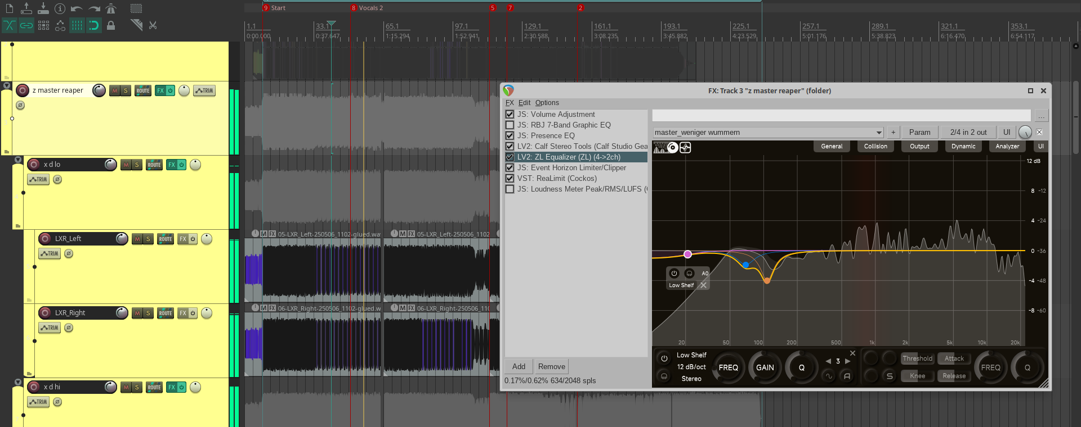
Task: Open FX chain of LXR_Right track
Action: click(183, 313)
